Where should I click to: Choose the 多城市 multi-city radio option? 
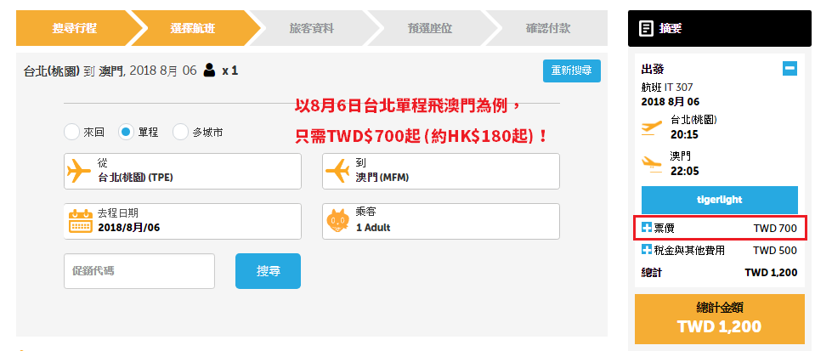180,132
